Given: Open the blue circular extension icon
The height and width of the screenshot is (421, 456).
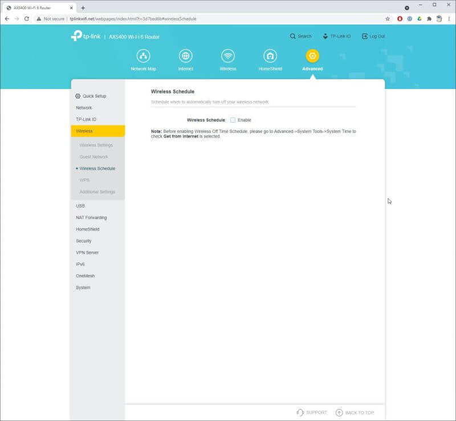Looking at the screenshot, I should pos(409,19).
